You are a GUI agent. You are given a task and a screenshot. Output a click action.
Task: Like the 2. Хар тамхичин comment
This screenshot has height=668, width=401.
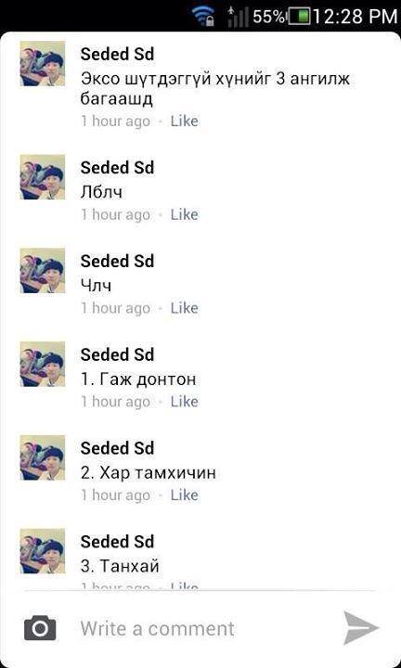184,495
